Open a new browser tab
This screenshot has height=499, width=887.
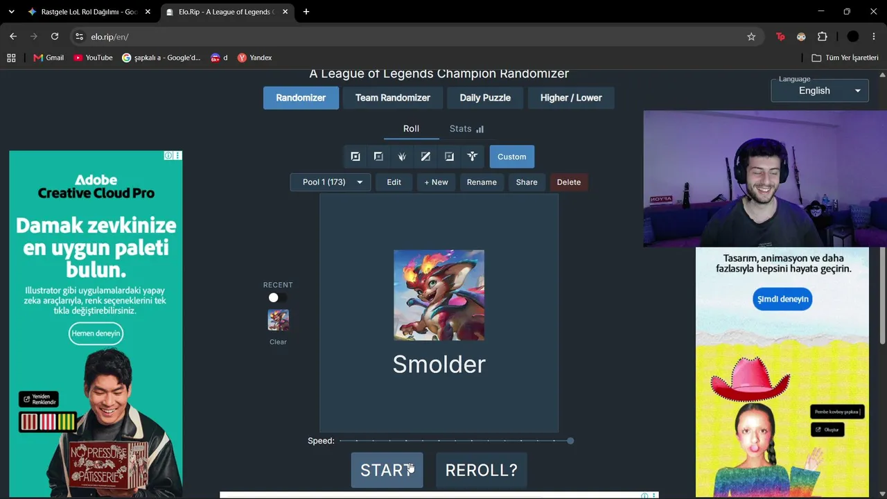(x=306, y=12)
